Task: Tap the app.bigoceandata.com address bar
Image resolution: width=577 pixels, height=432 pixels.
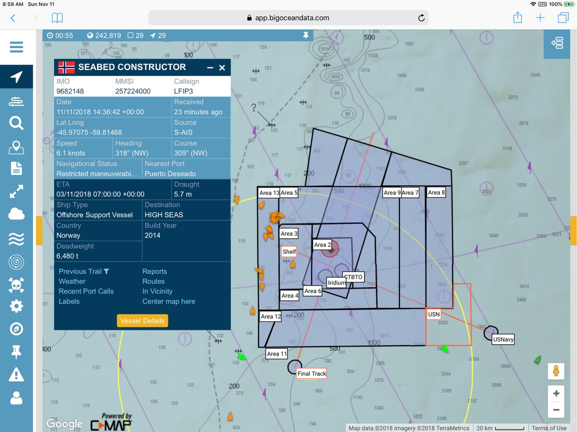Action: 288,18
